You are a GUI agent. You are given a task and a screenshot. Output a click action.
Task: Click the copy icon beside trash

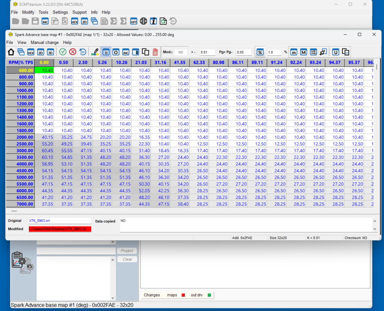(145, 52)
